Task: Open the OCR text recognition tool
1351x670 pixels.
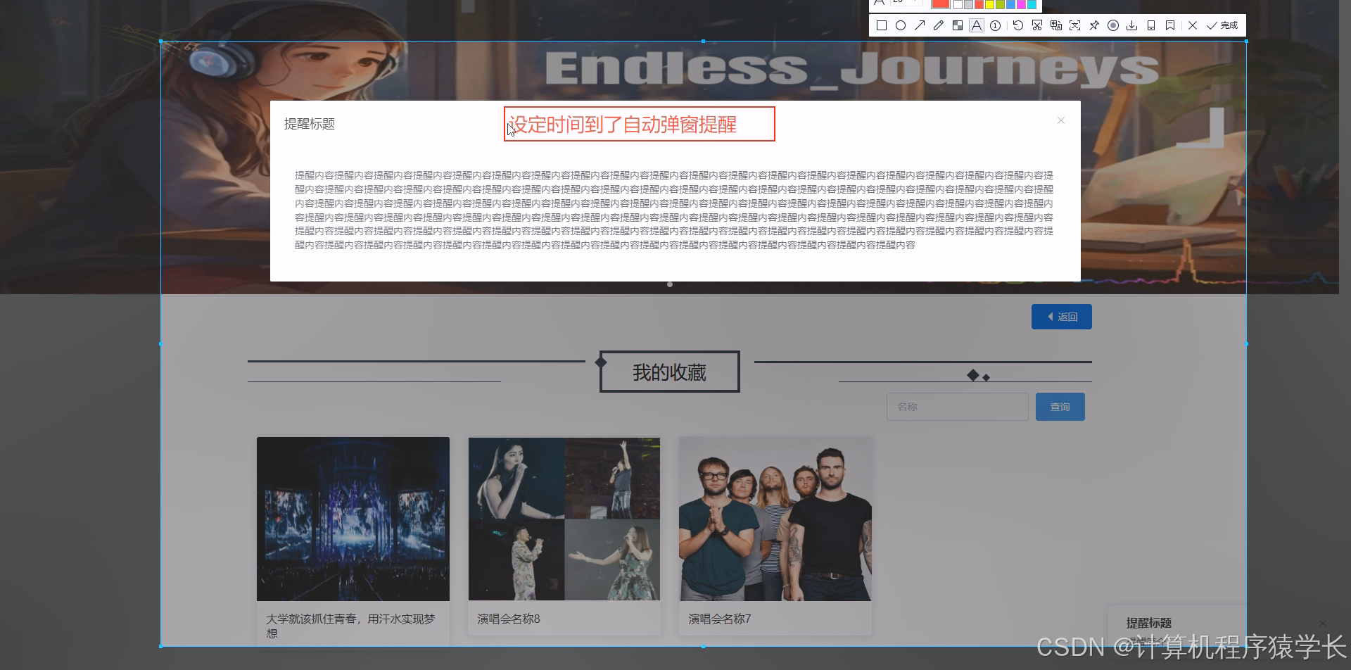Action: pyautogui.click(x=1056, y=25)
